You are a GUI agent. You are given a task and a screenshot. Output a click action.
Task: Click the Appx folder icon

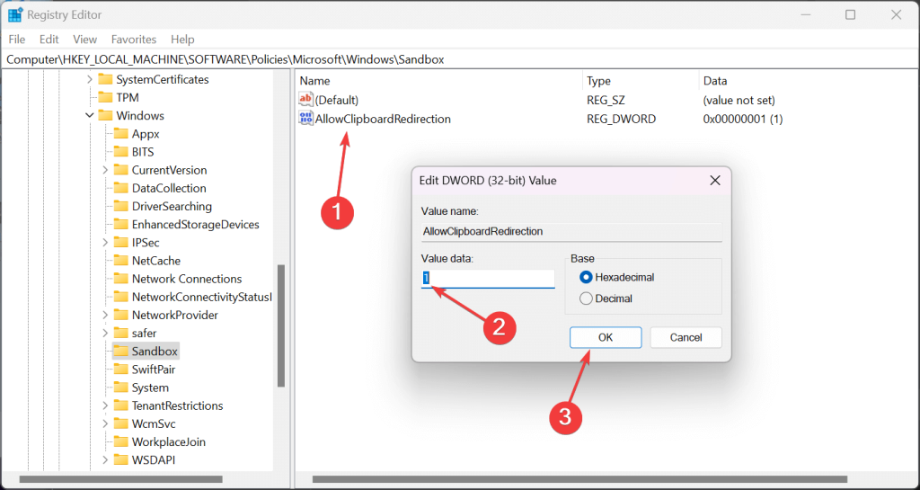tap(121, 134)
